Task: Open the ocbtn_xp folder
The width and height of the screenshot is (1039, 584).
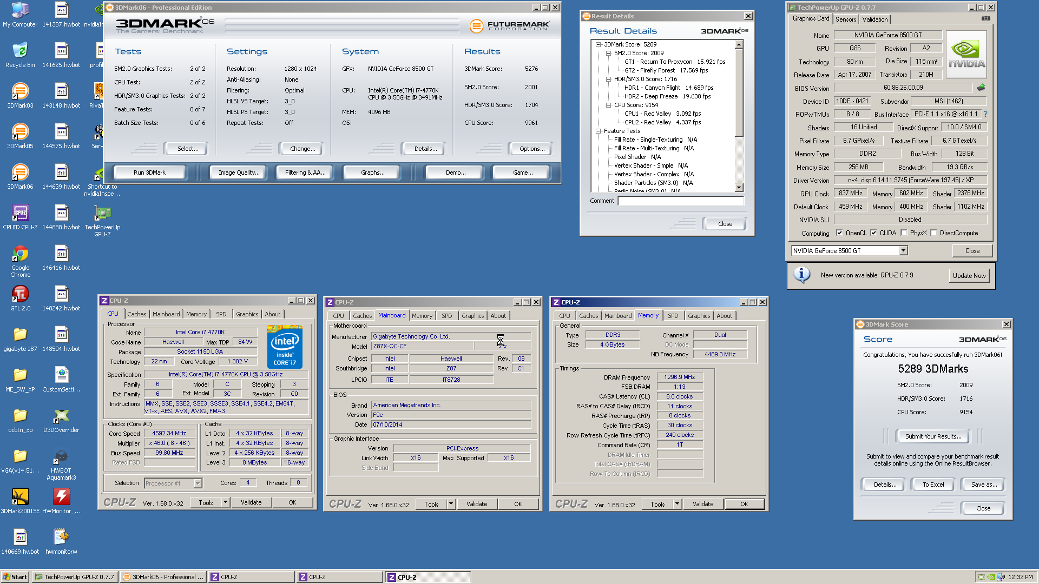Action: 20,420
